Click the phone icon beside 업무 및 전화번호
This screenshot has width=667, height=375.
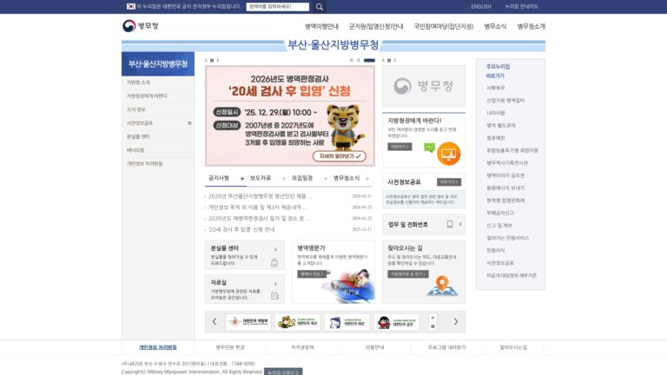point(450,224)
